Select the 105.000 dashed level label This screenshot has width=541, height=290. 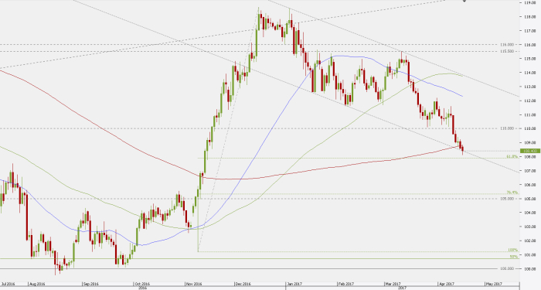(x=507, y=199)
